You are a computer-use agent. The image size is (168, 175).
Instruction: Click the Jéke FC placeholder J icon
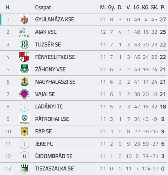pos(24,144)
